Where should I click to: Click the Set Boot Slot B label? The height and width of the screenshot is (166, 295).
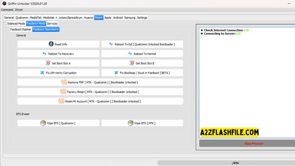click(145, 63)
